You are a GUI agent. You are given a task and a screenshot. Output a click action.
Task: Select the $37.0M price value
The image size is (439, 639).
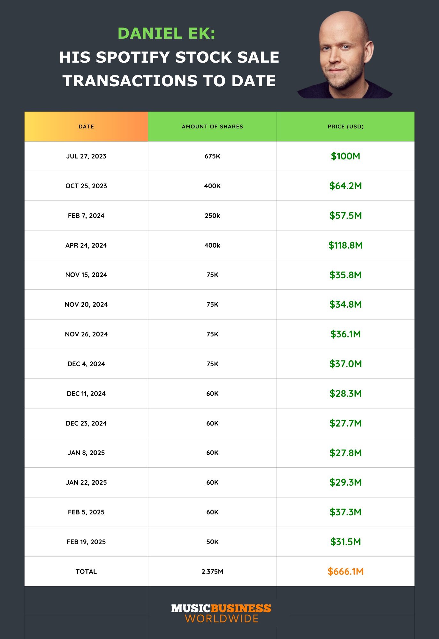pyautogui.click(x=345, y=364)
